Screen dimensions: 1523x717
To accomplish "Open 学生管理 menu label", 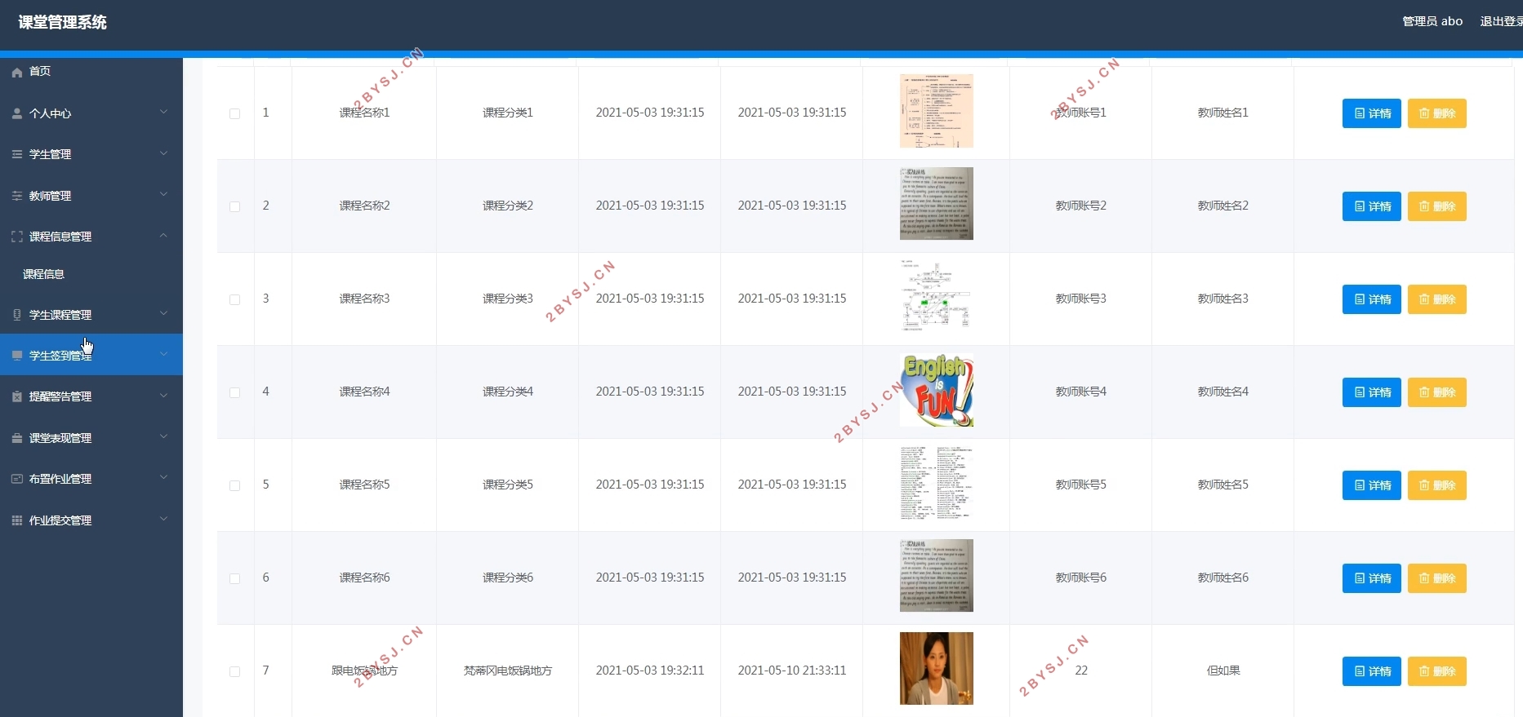I will pos(51,154).
